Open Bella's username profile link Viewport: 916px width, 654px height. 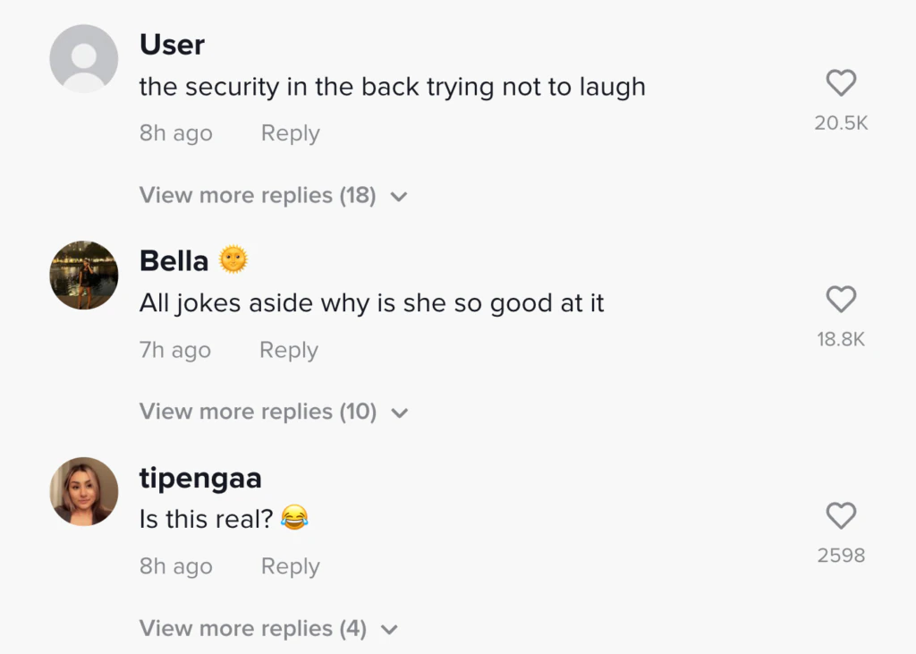point(174,260)
